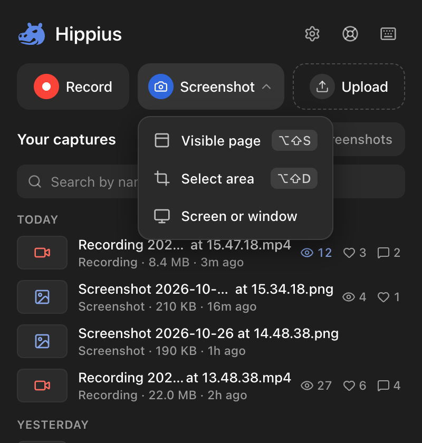Image resolution: width=422 pixels, height=443 pixels.
Task: Open keyboard shortcuts icon
Action: coord(388,34)
